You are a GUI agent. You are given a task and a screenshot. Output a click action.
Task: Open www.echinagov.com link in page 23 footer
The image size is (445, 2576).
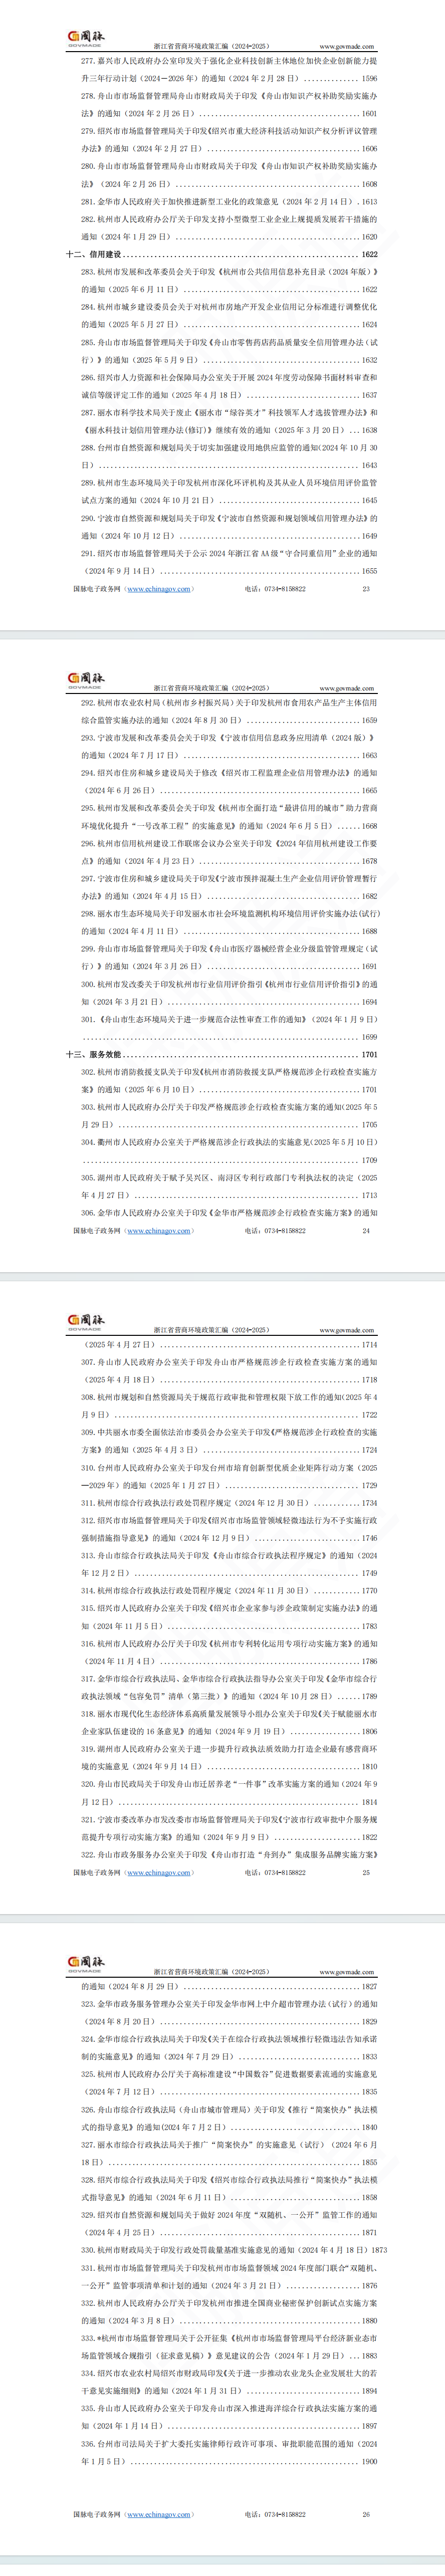click(x=159, y=589)
